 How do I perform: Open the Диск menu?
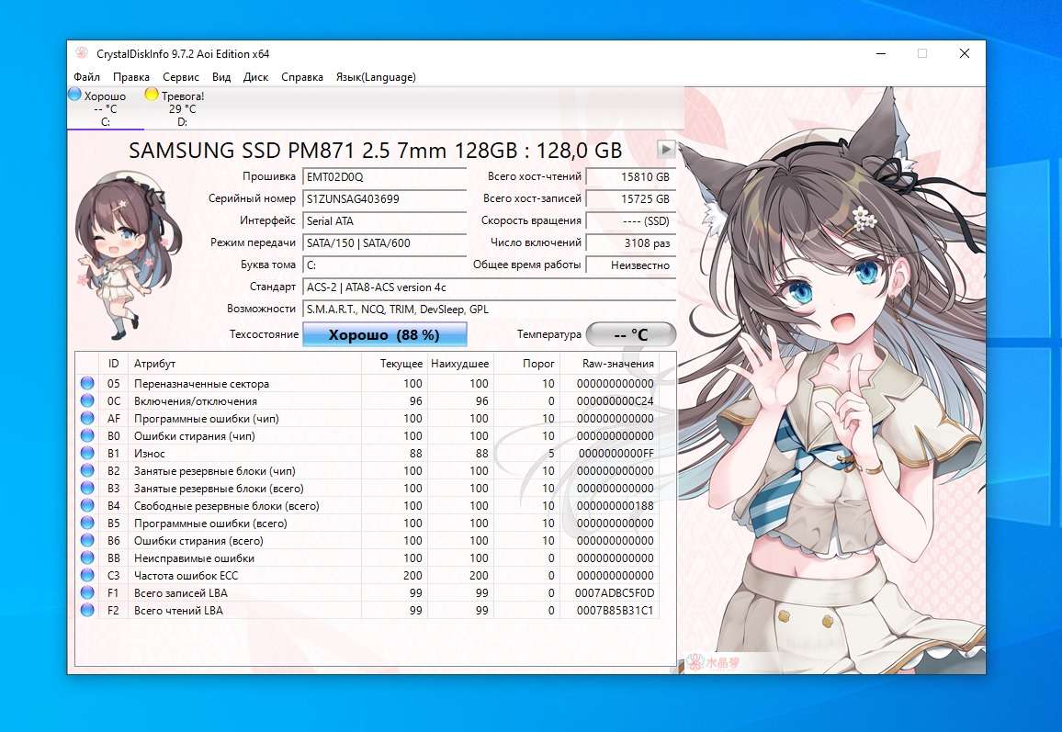point(255,77)
